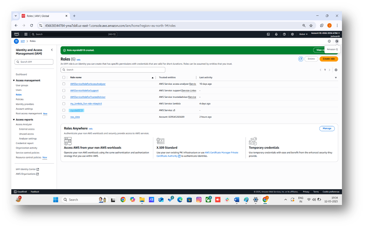365x228 pixels.
Task: Show hidden system tray icons
Action: 285,200
